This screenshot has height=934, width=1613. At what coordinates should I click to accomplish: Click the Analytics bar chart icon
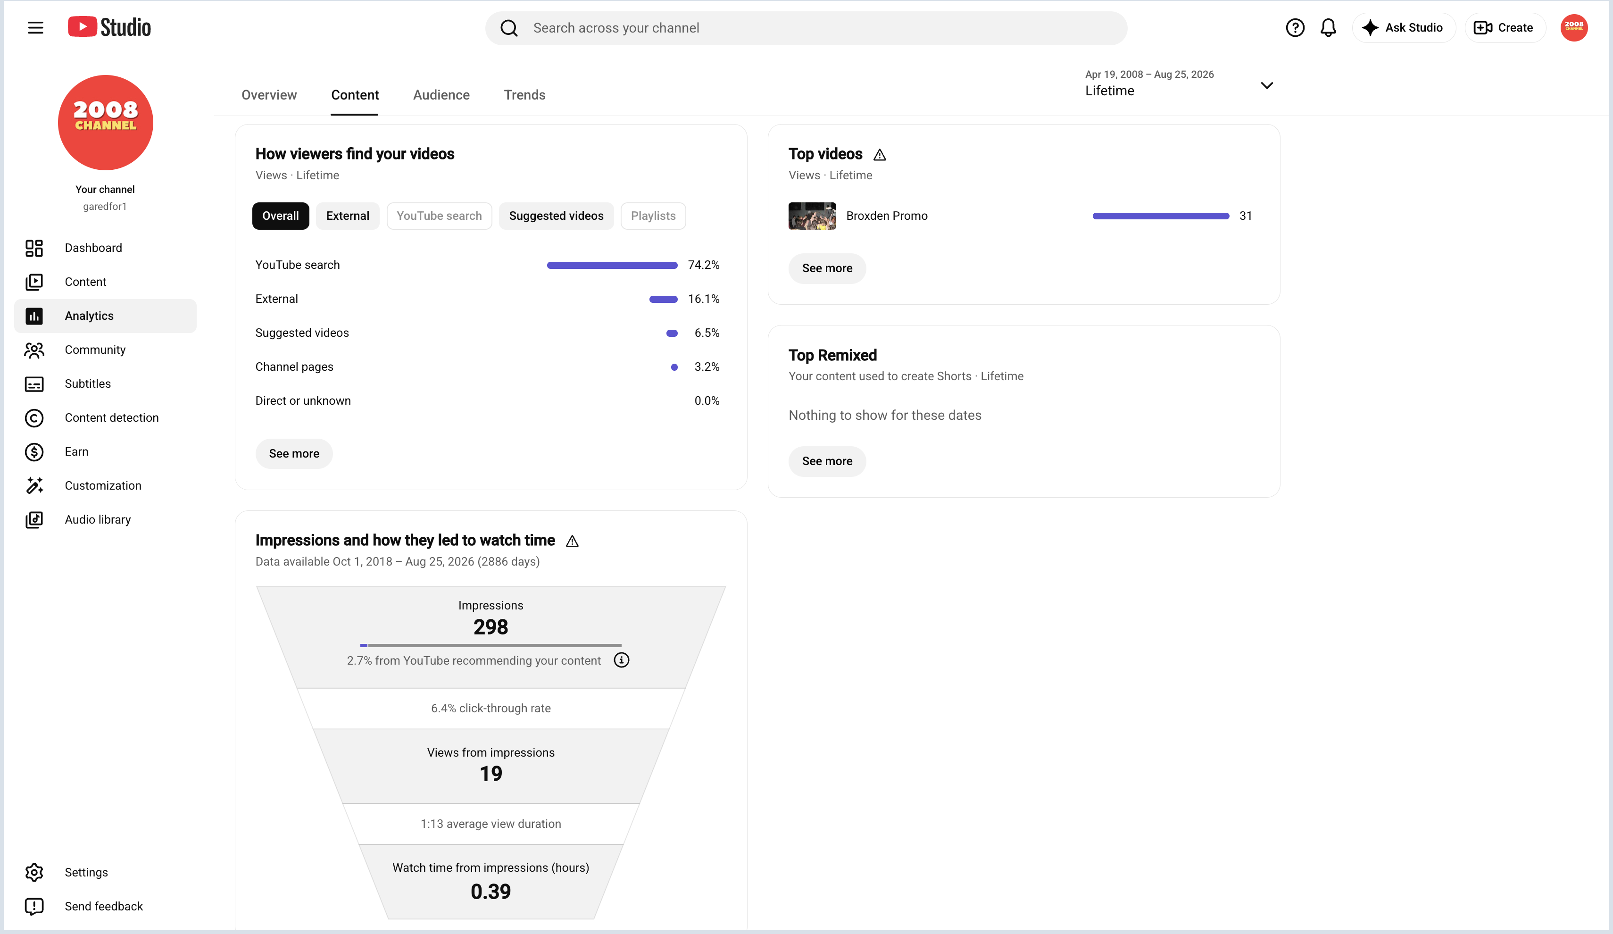[34, 316]
